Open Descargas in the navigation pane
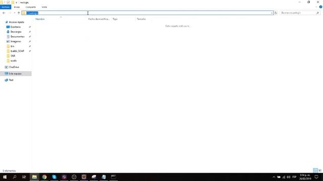Screen dimensions: 323x181 click(x=16, y=32)
